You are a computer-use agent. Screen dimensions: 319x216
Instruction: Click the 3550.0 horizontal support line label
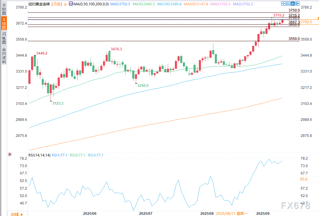click(294, 39)
